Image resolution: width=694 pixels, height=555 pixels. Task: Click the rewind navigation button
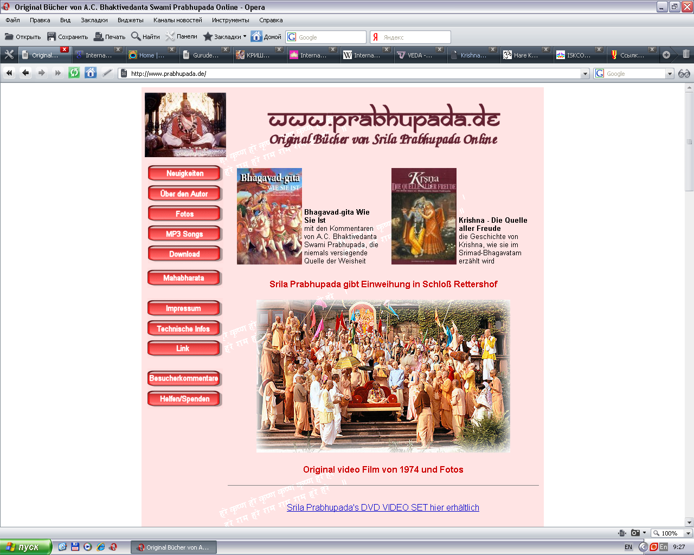point(9,73)
